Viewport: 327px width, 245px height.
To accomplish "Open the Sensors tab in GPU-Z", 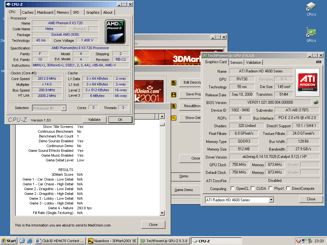I will pyautogui.click(x=236, y=63).
